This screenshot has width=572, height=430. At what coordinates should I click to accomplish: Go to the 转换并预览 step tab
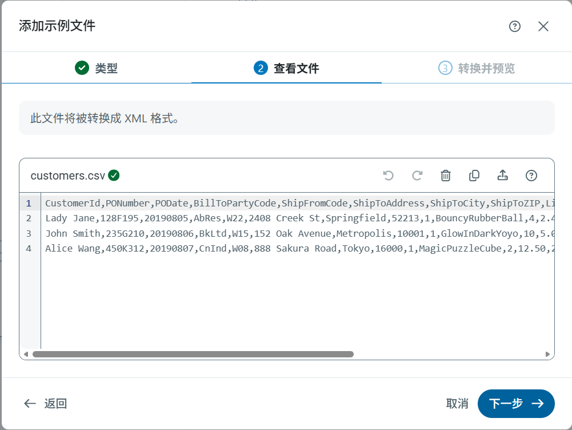(477, 69)
